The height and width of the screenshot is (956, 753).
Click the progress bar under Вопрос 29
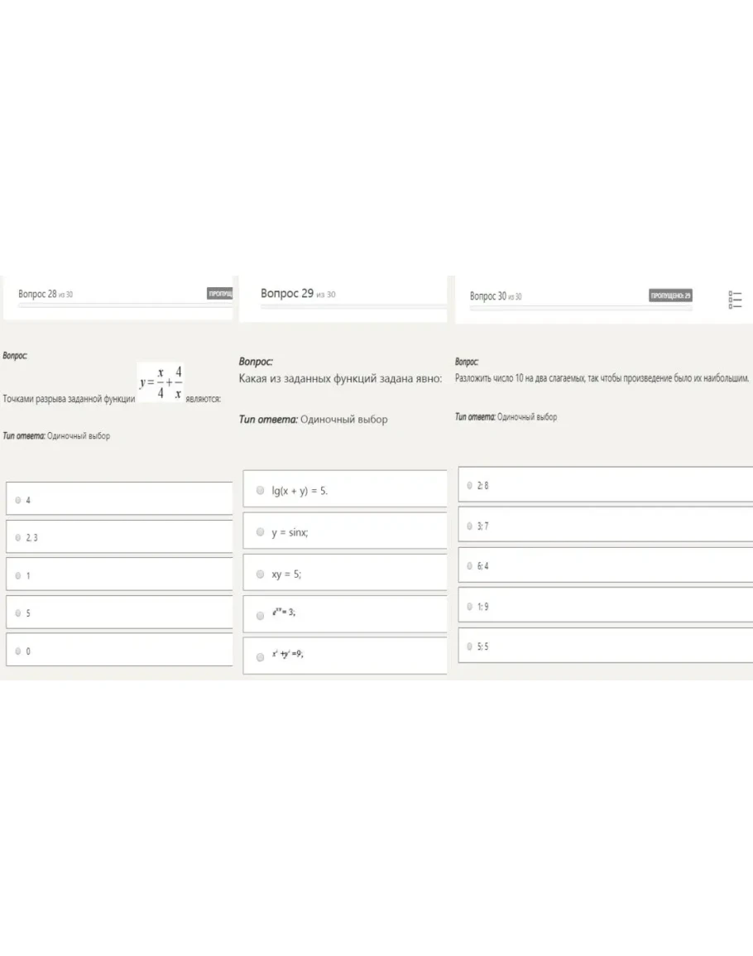[x=353, y=306]
